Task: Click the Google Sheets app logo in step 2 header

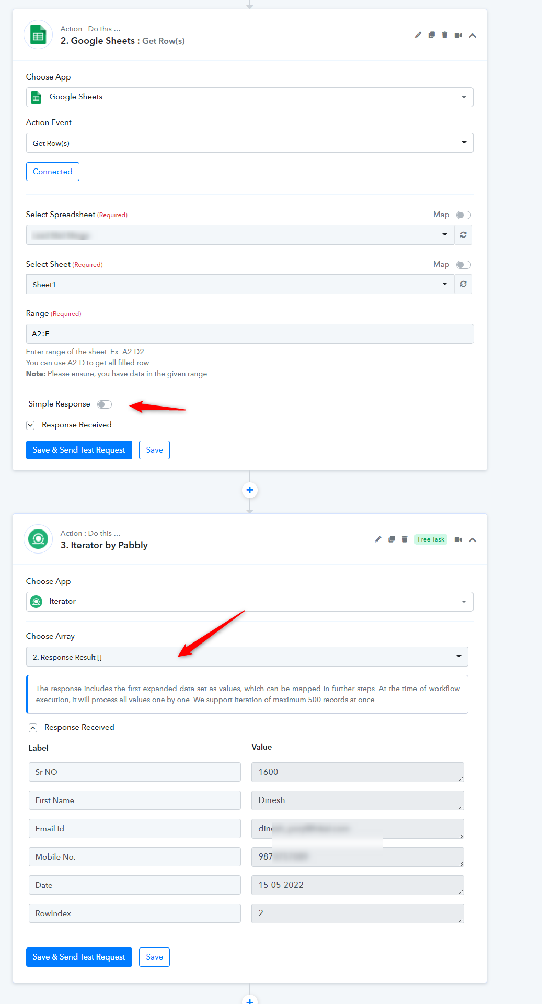Action: pyautogui.click(x=38, y=35)
